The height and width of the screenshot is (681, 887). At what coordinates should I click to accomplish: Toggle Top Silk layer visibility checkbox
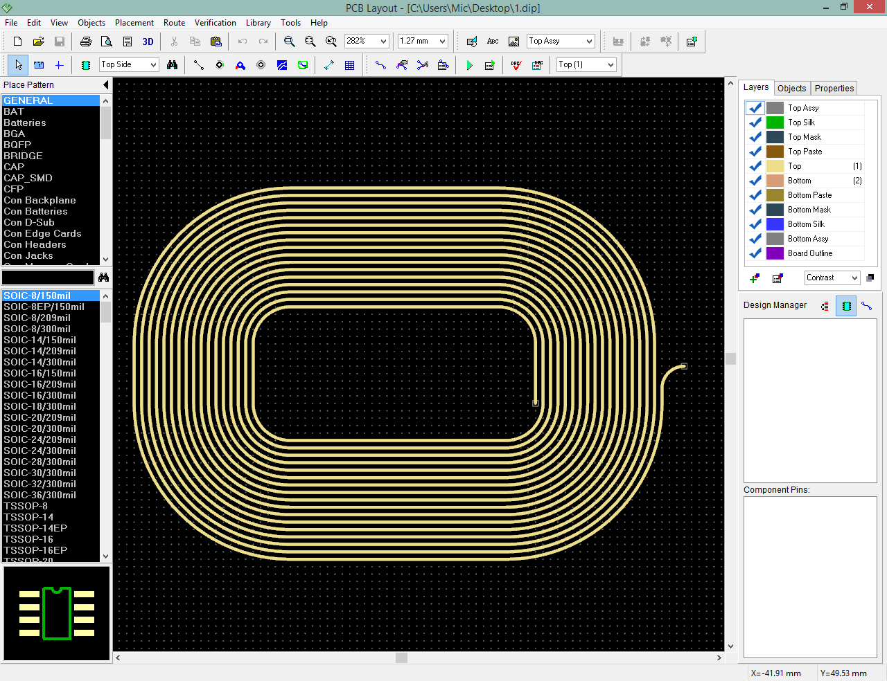point(755,122)
